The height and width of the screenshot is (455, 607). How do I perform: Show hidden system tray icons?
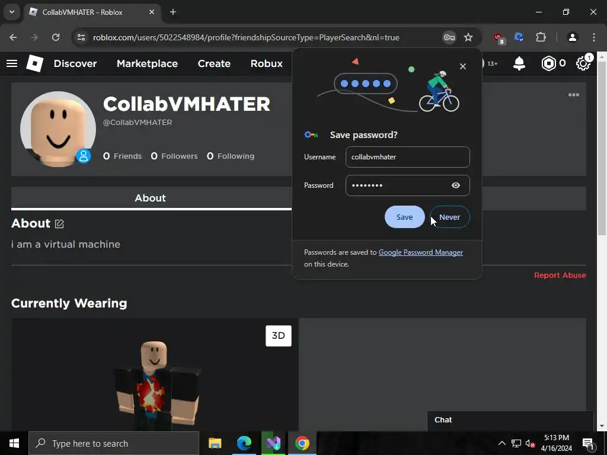coord(501,443)
